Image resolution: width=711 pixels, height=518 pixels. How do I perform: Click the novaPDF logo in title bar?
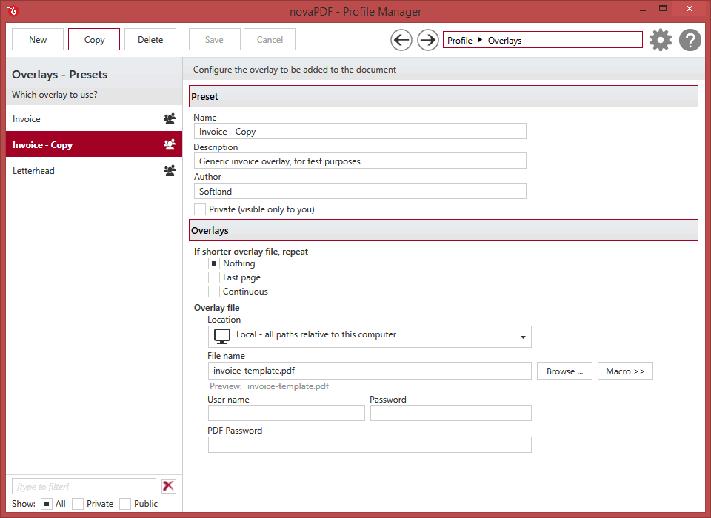pyautogui.click(x=13, y=10)
